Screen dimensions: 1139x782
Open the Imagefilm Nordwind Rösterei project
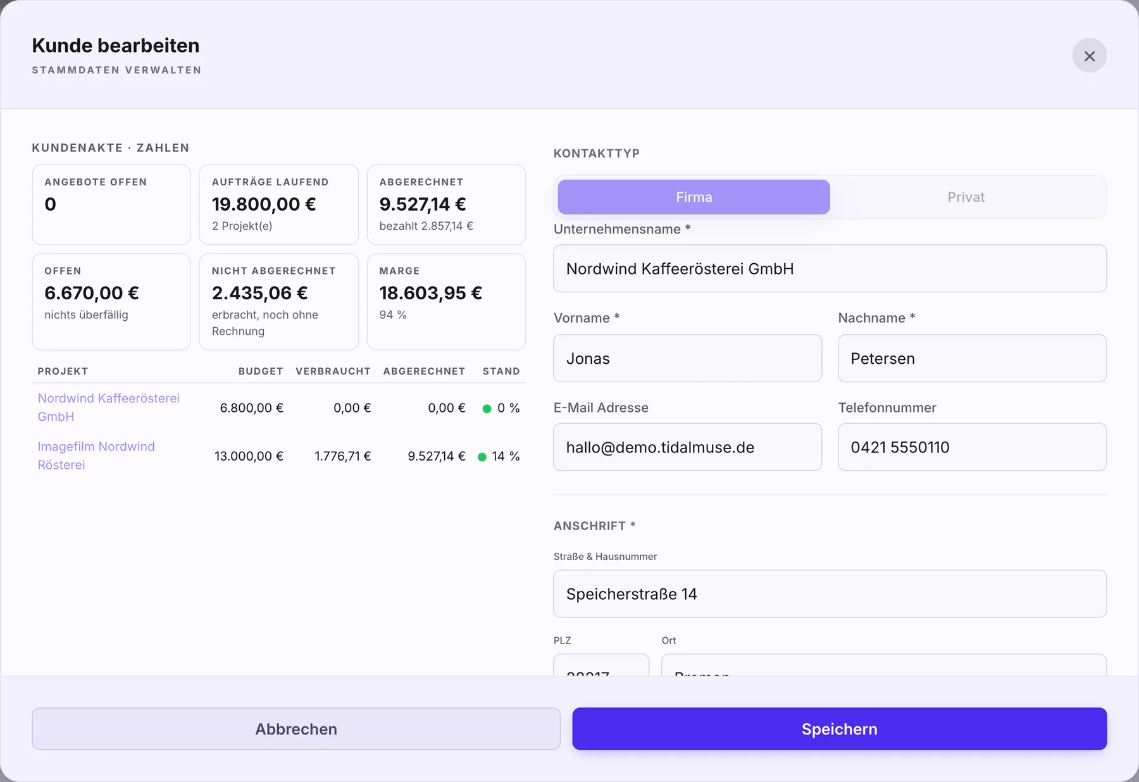click(96, 456)
